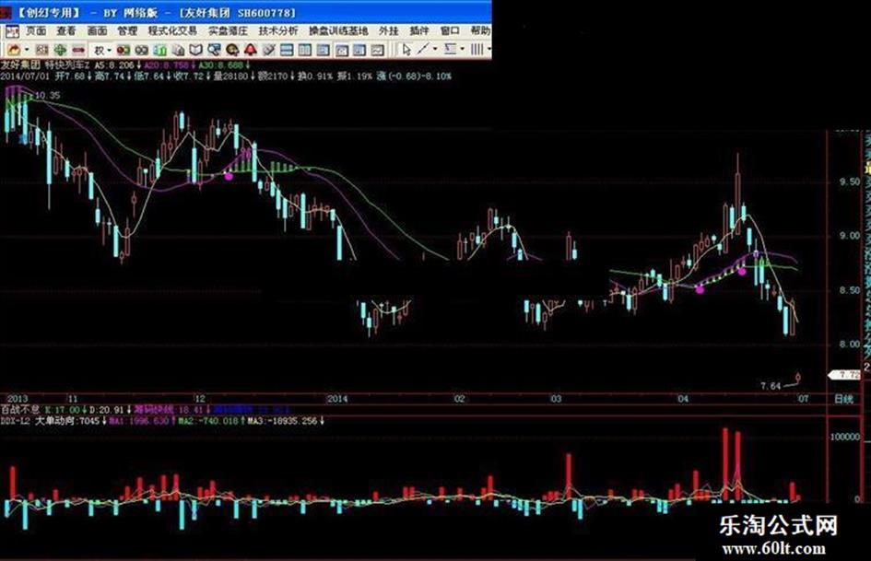Click the application logo icon beside 页面
The image size is (871, 561).
click(x=12, y=31)
